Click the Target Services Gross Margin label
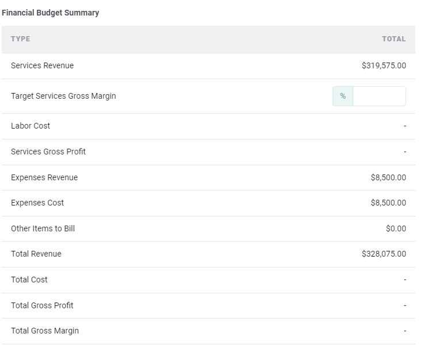 (x=63, y=96)
